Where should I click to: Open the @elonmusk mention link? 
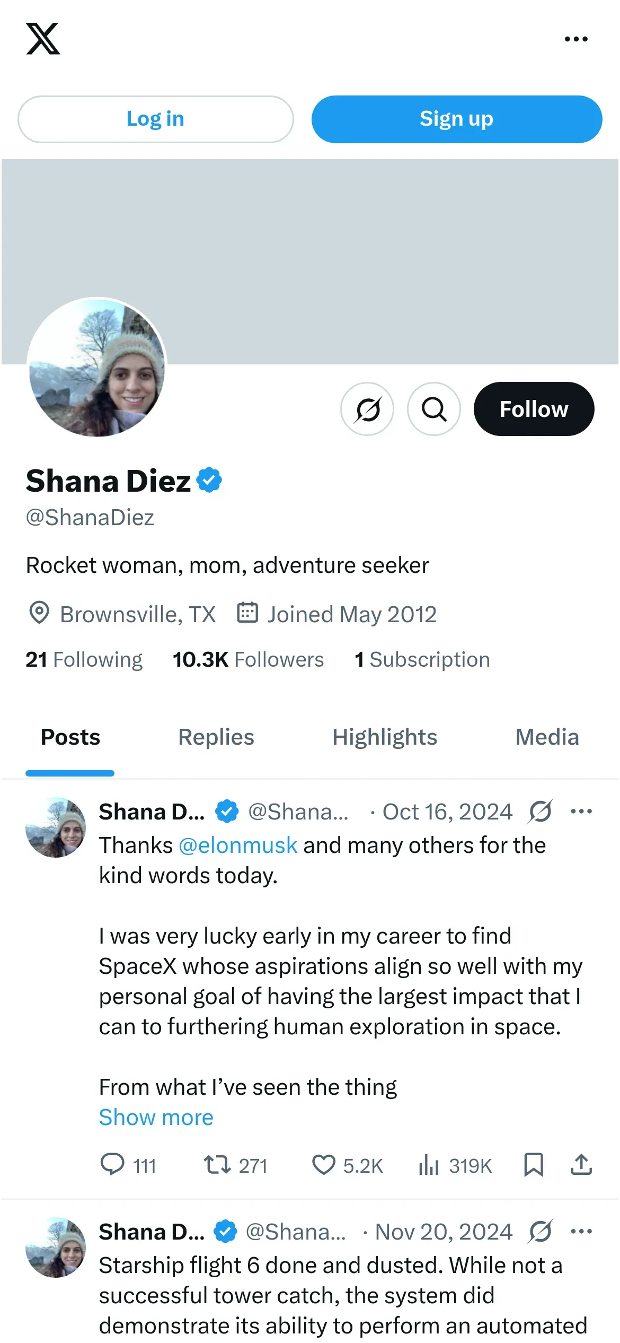click(x=238, y=845)
